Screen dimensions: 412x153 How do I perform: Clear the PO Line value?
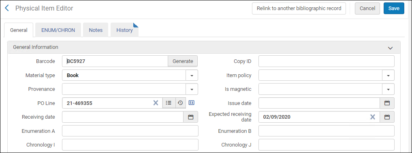pyautogui.click(x=156, y=103)
